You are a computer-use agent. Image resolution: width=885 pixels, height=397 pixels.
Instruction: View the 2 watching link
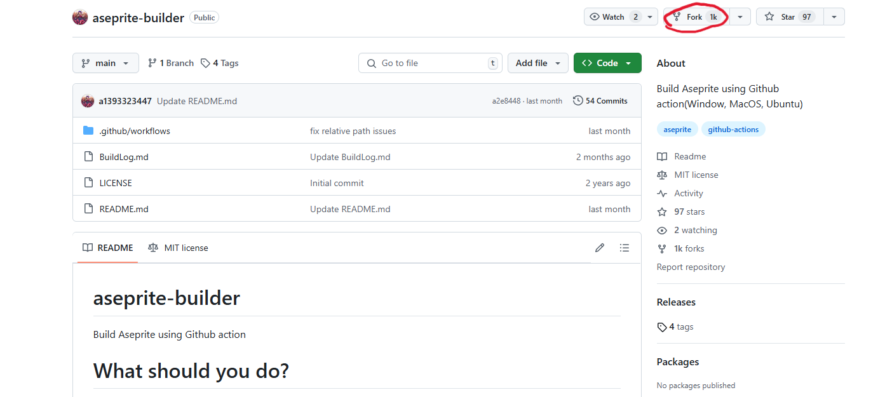687,230
